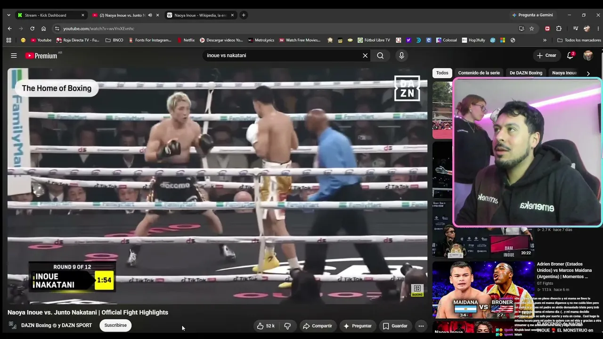The image size is (603, 339).
Task: Show more filter chips with right arrow
Action: coord(588,73)
